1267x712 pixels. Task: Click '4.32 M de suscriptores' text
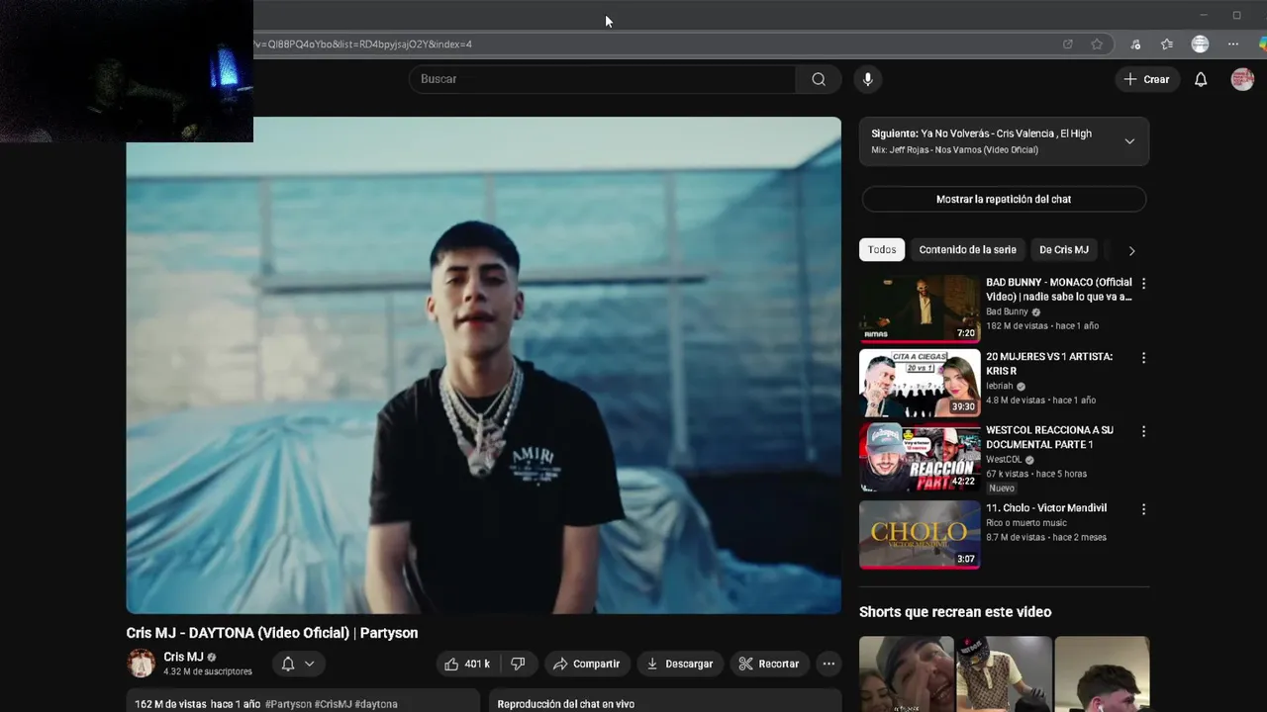[208, 671]
